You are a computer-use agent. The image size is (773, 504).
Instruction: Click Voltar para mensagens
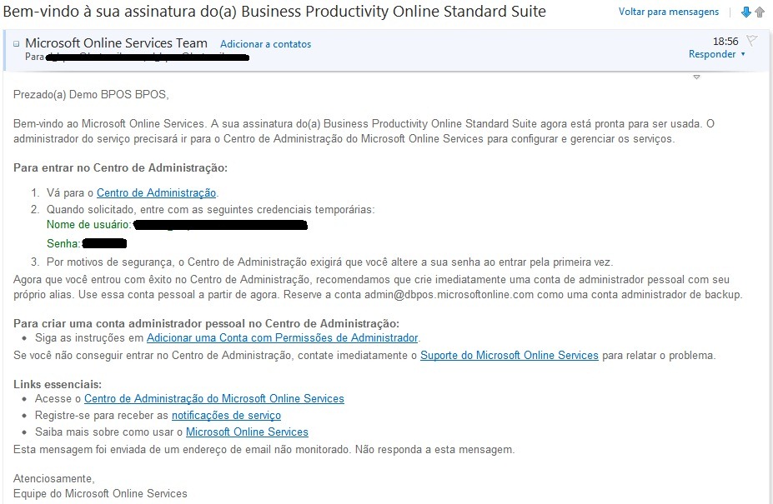click(x=668, y=12)
